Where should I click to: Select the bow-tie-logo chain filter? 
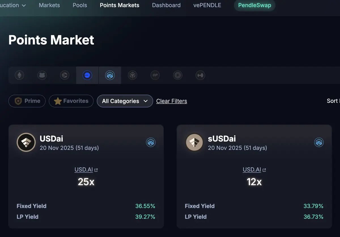coord(200,75)
